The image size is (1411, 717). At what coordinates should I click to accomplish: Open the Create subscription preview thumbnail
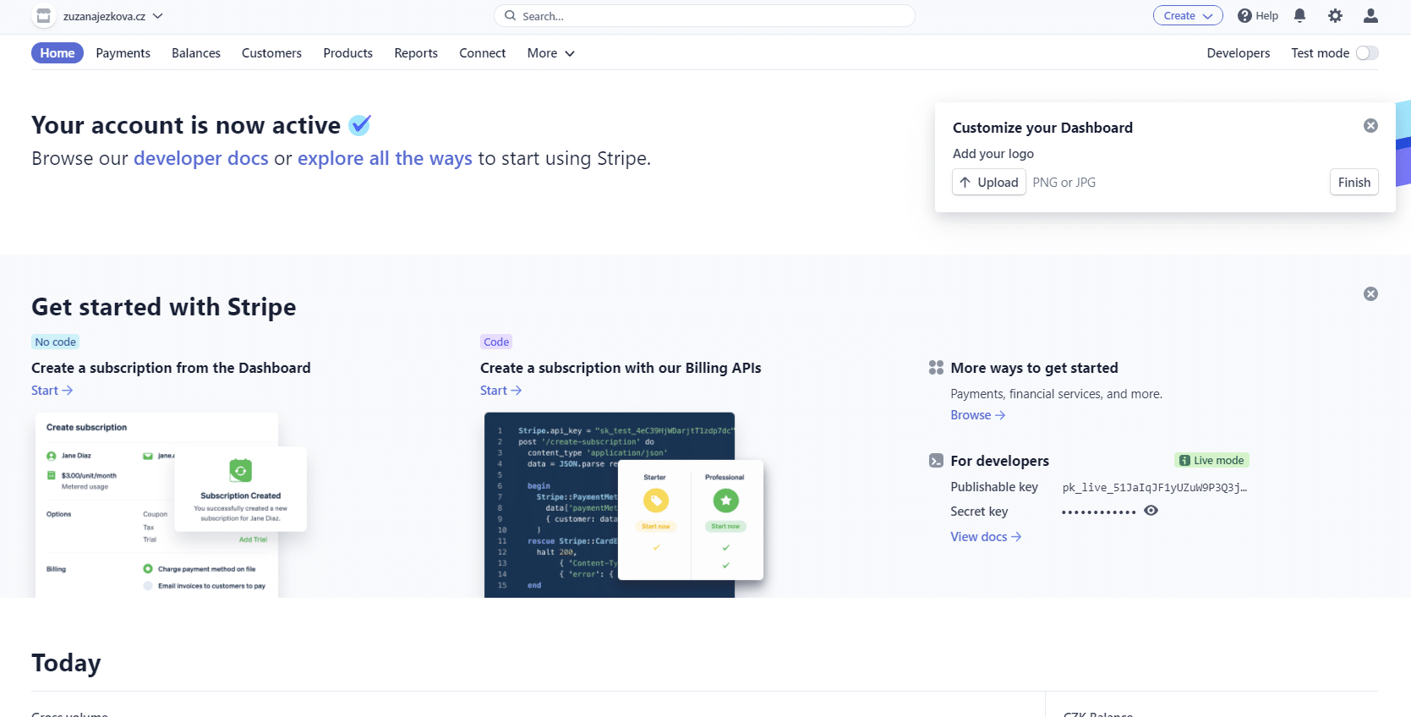click(170, 505)
